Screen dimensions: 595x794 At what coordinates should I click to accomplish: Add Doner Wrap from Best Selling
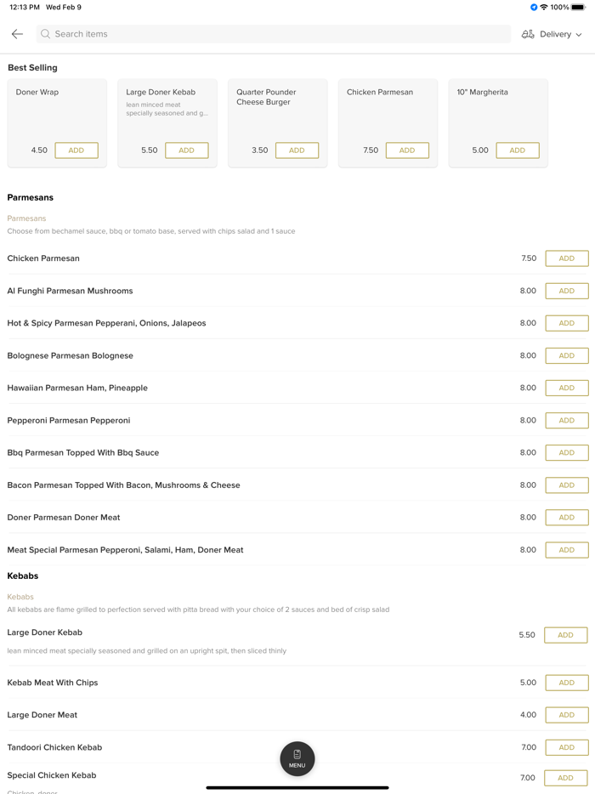pyautogui.click(x=76, y=150)
